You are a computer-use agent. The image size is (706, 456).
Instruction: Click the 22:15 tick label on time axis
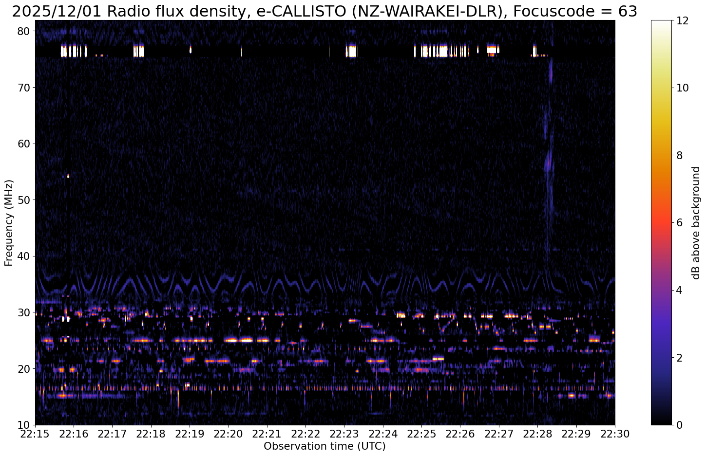point(35,434)
